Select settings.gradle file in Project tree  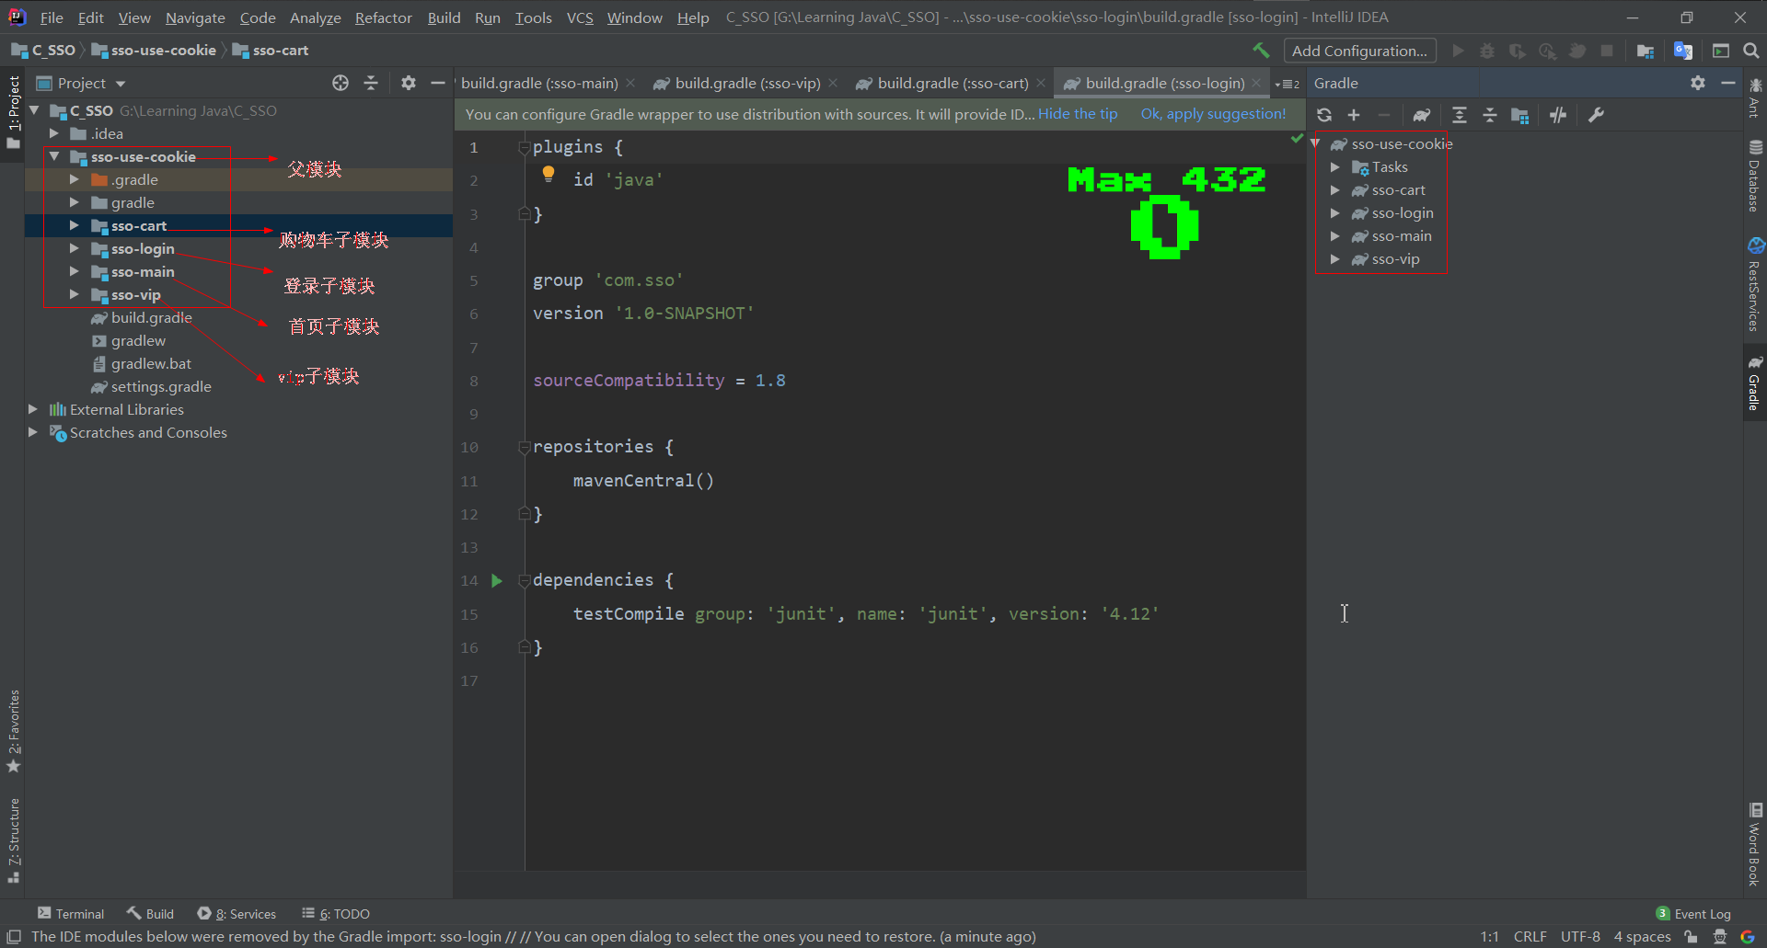[x=161, y=387]
